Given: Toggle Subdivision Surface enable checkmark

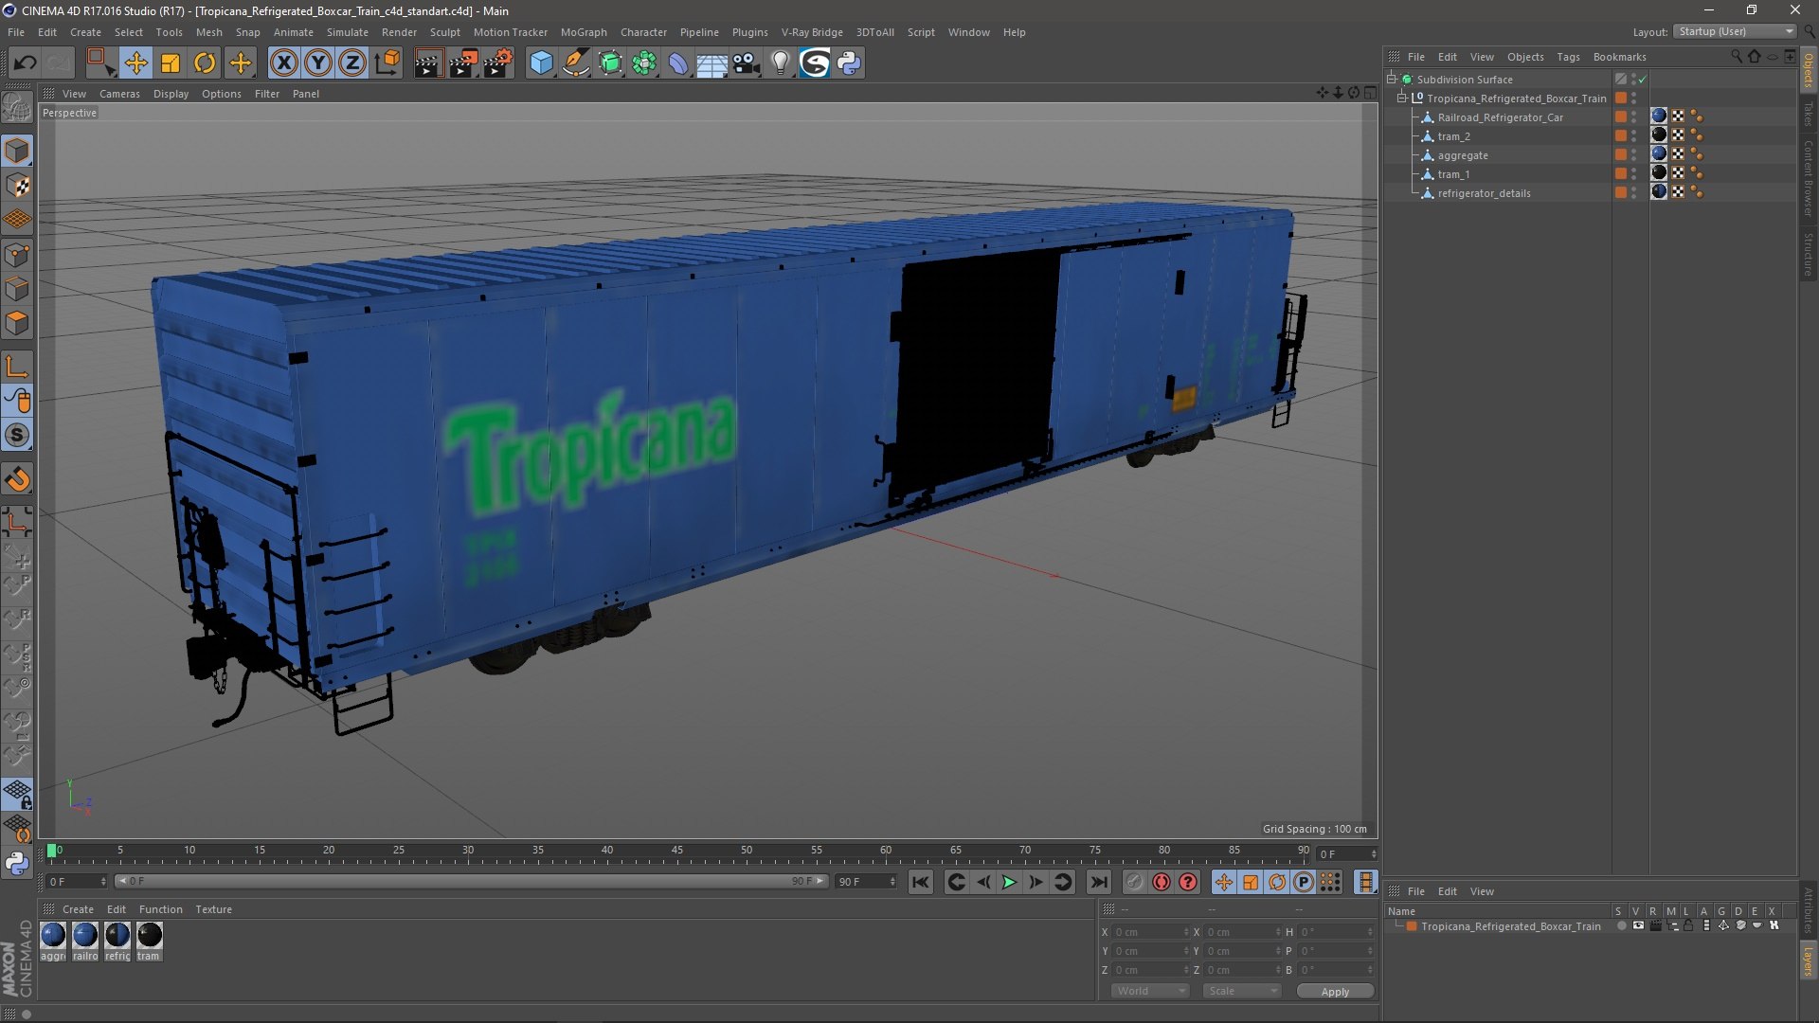Looking at the screenshot, I should [1642, 80].
